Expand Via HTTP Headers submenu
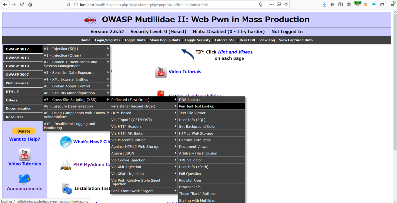This screenshot has width=397, height=203. coord(144,126)
